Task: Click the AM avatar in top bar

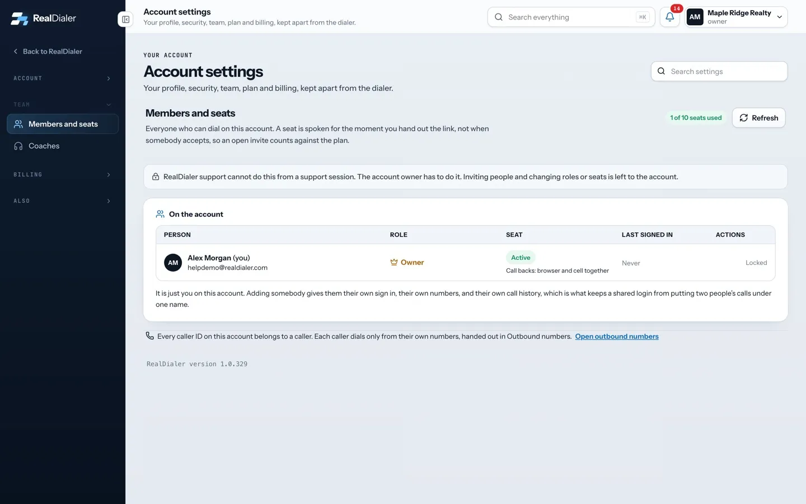Action: [x=695, y=17]
